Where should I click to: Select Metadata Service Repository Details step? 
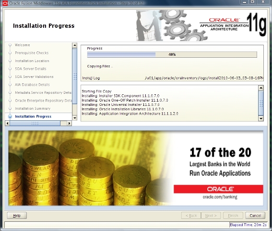pos(43,92)
